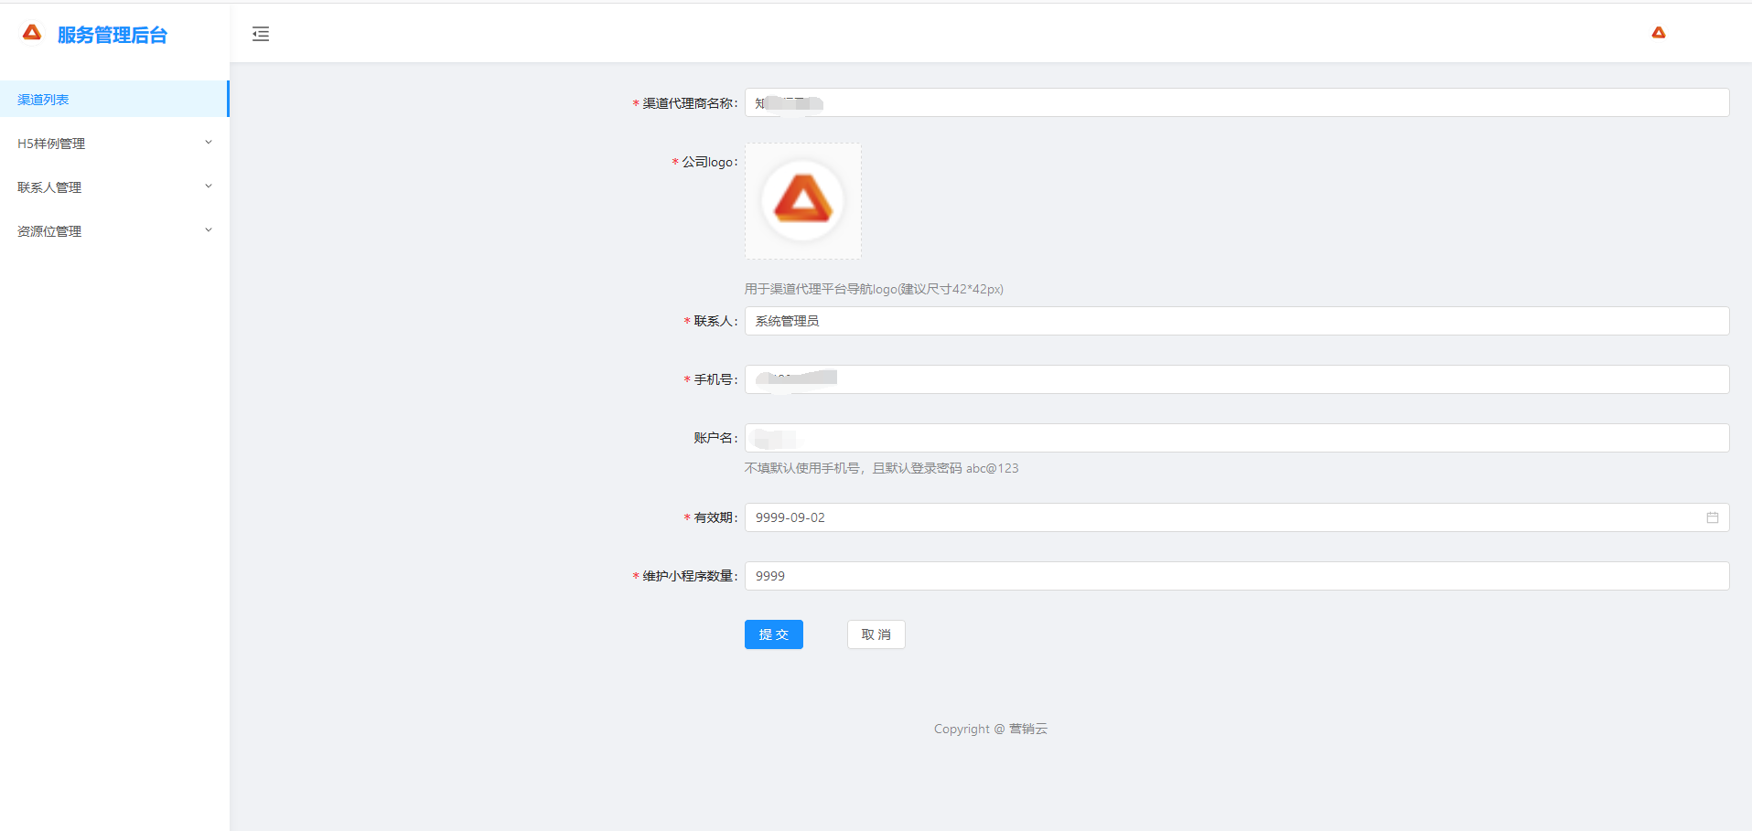Screen dimensions: 1752x831
Task: Focus the 联系人 input field
Action: pos(1237,321)
